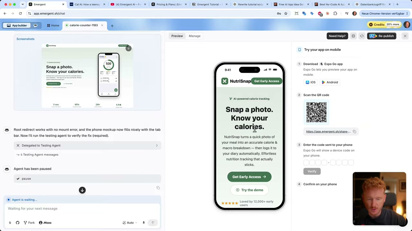Reload the page in Chrome

click(20, 13)
